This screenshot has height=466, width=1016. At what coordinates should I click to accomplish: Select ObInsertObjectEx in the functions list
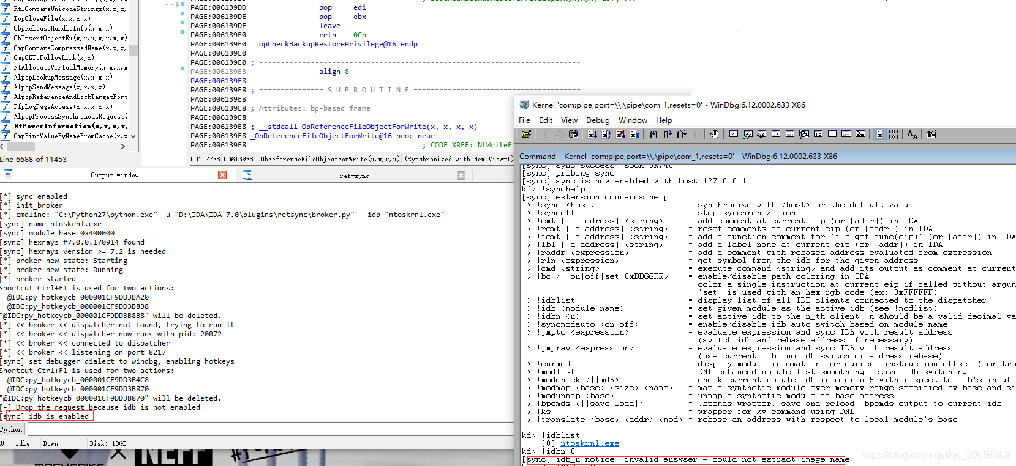click(x=70, y=38)
